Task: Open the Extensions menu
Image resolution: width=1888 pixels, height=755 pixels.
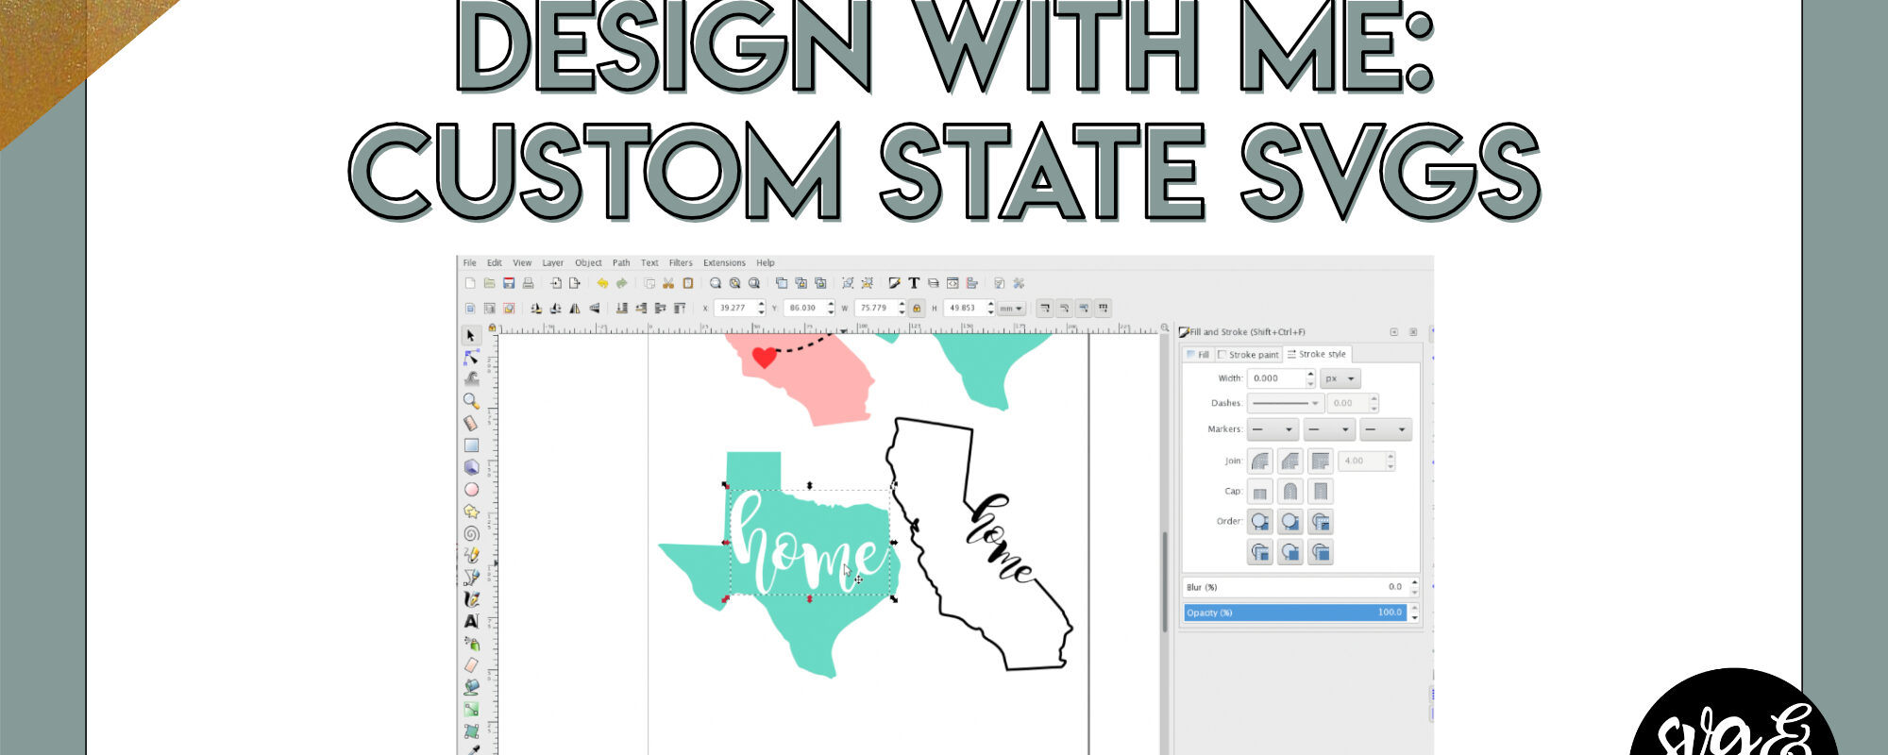Action: (724, 263)
